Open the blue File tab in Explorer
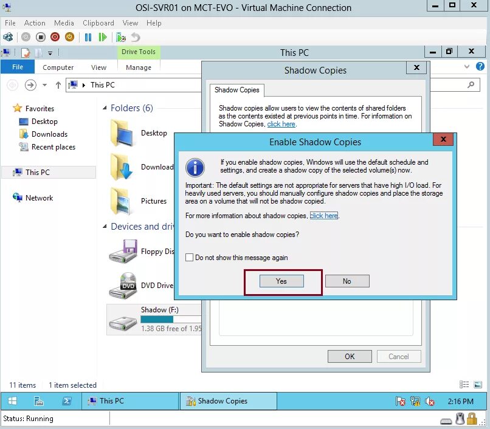The image size is (490, 429). 18,67
